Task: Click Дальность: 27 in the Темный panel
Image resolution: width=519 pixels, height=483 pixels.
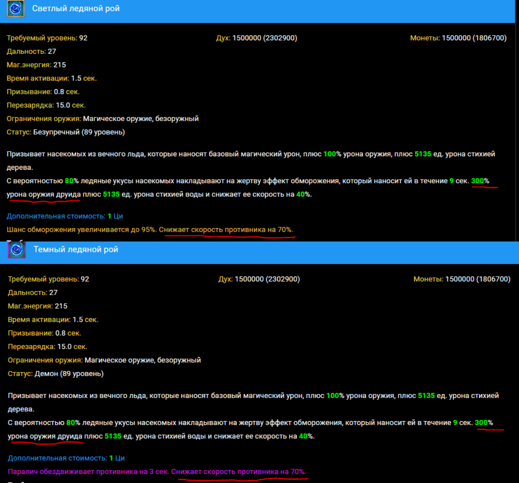Action: [x=32, y=293]
